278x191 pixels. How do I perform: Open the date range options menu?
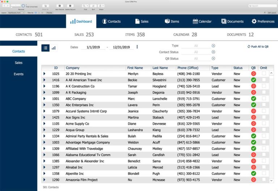coord(137,47)
